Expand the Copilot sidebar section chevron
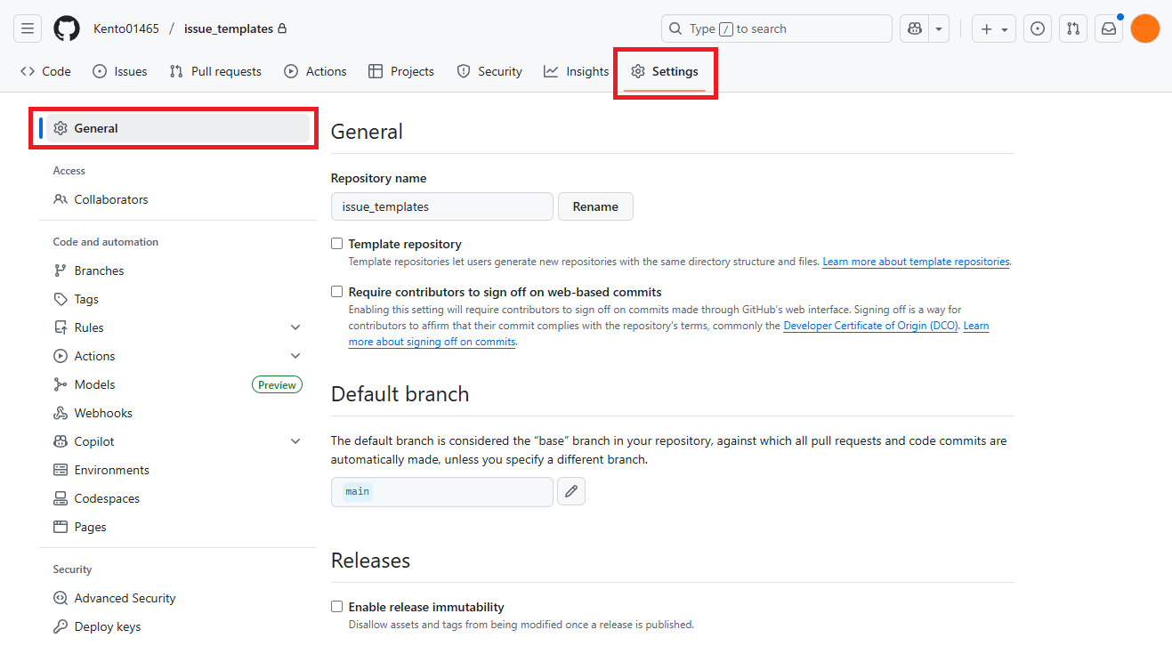The height and width of the screenshot is (646, 1172). click(295, 441)
